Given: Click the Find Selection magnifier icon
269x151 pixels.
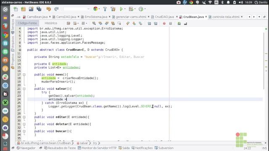Looking at the screenshot, I should pyautogui.click(x=94, y=23).
